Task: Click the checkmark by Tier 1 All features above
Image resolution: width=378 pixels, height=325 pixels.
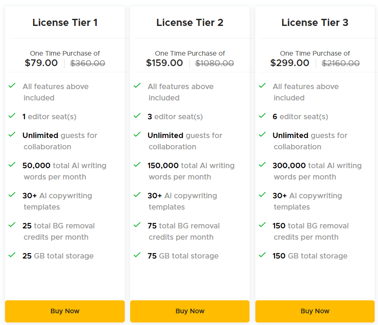Action: (x=12, y=84)
